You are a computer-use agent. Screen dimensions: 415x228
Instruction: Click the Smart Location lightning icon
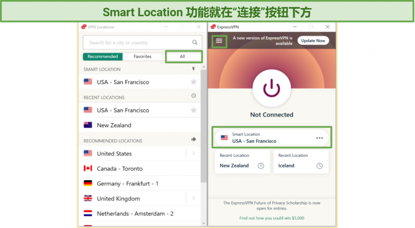click(x=193, y=69)
